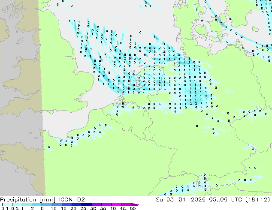Click the legend value label '50'

pyautogui.click(x=133, y=208)
